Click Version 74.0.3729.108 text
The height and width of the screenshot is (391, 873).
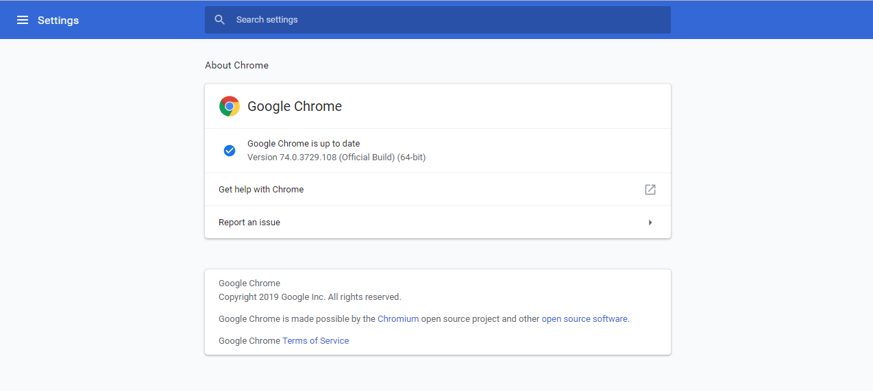click(336, 157)
